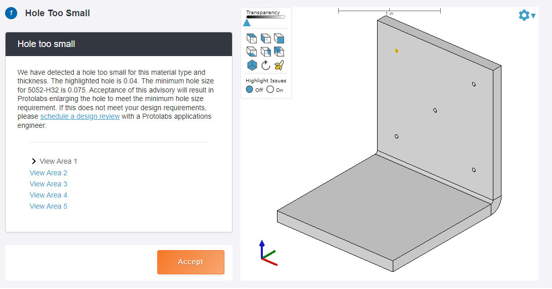This screenshot has width=552, height=289.
Task: Click the banana scale icon
Action: point(279,65)
